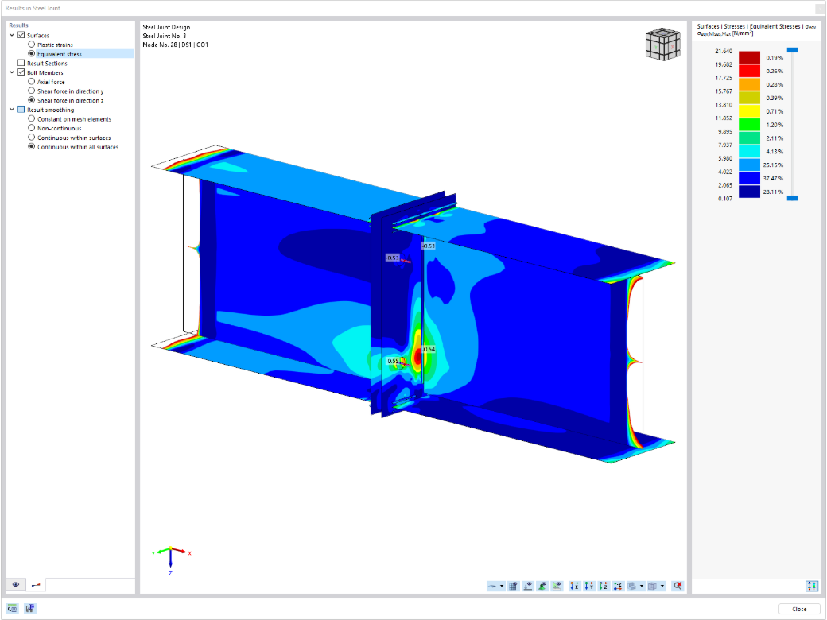Collapse the Result smoothing tree node
This screenshot has height=620, width=827.
coord(12,110)
